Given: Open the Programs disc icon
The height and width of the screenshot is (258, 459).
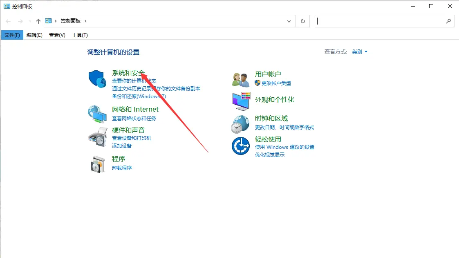Looking at the screenshot, I should (98, 164).
